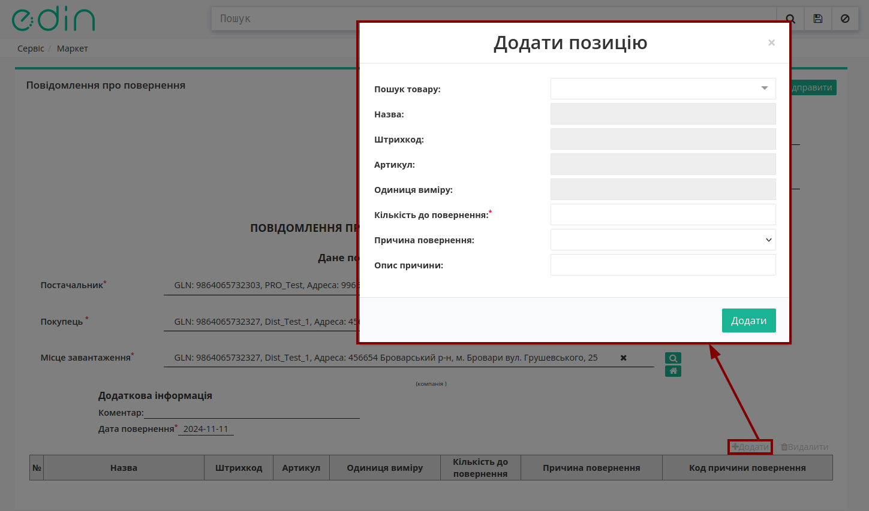Click the disabled Назва field
This screenshot has height=511, width=869.
(663, 114)
